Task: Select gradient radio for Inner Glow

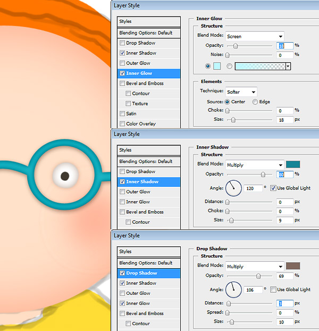Action: (229, 67)
